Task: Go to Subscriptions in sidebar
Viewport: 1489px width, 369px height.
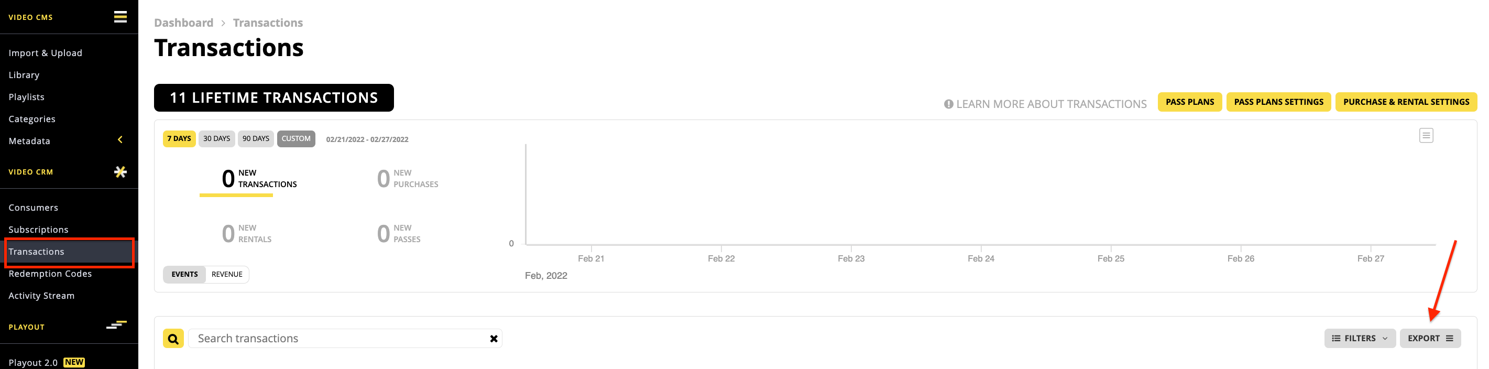Action: tap(38, 230)
